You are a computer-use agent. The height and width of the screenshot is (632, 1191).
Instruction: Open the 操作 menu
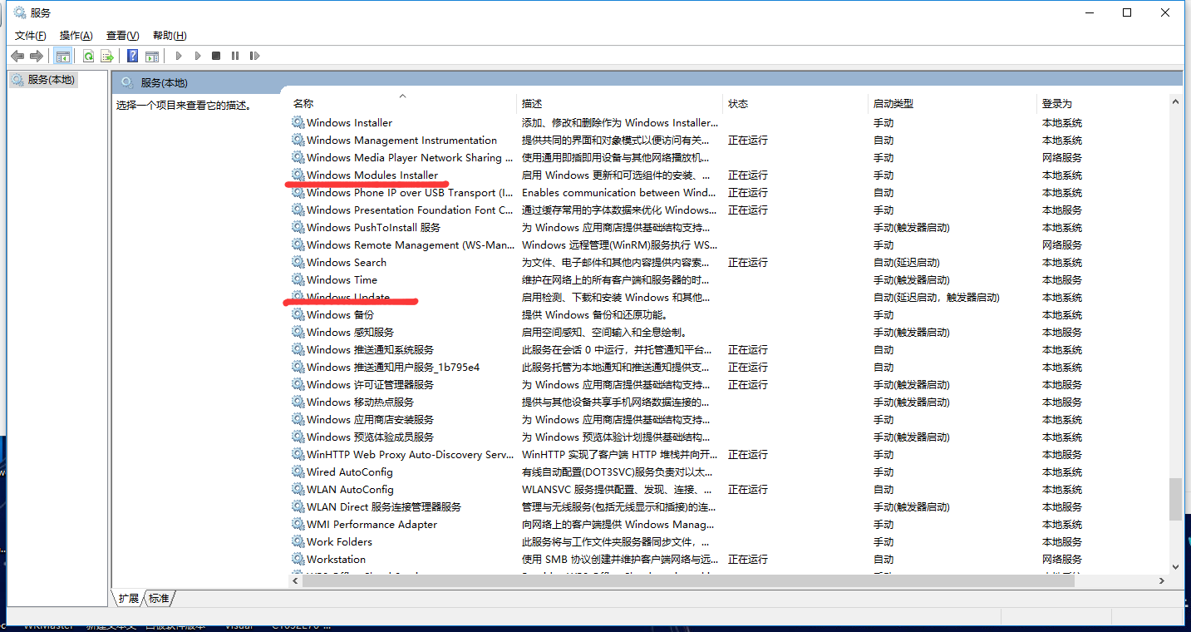pos(76,35)
